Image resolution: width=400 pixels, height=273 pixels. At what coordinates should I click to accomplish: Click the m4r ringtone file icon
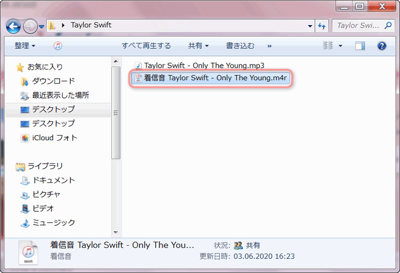(x=138, y=78)
